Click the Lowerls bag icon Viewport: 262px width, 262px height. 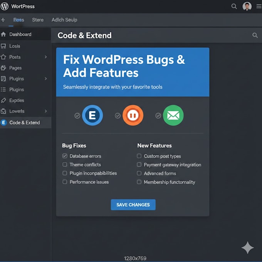3,111
